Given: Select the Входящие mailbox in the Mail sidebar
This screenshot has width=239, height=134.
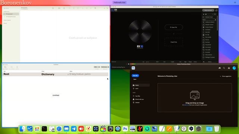Looking at the screenshot, I should tap(11, 14).
